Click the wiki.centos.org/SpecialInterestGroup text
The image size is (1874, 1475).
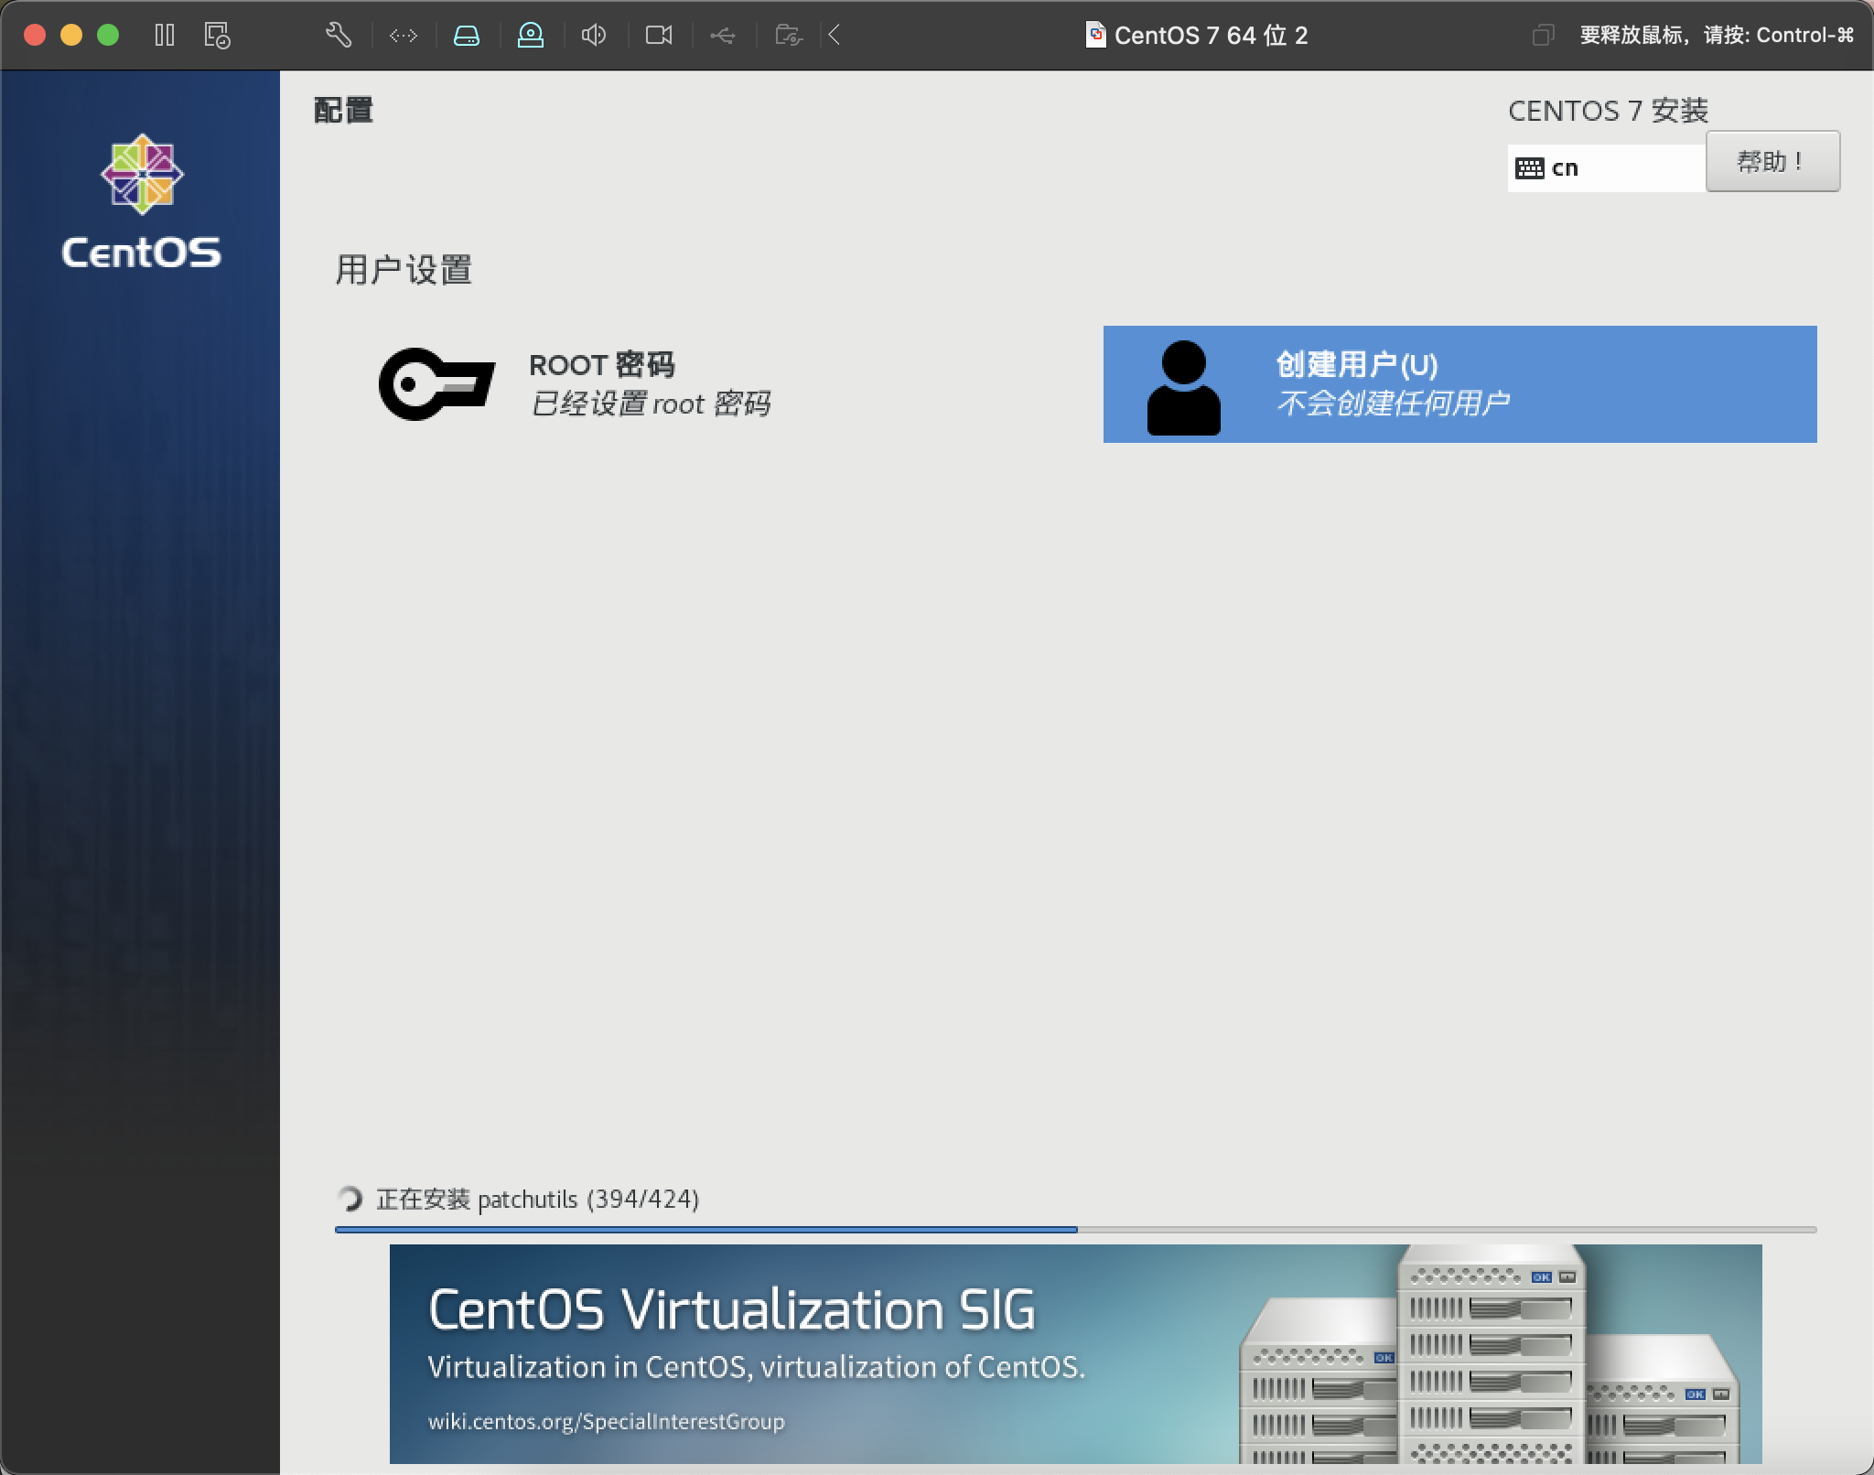[606, 1421]
